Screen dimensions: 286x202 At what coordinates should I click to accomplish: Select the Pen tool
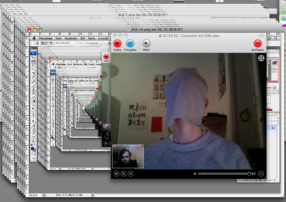pos(33,113)
